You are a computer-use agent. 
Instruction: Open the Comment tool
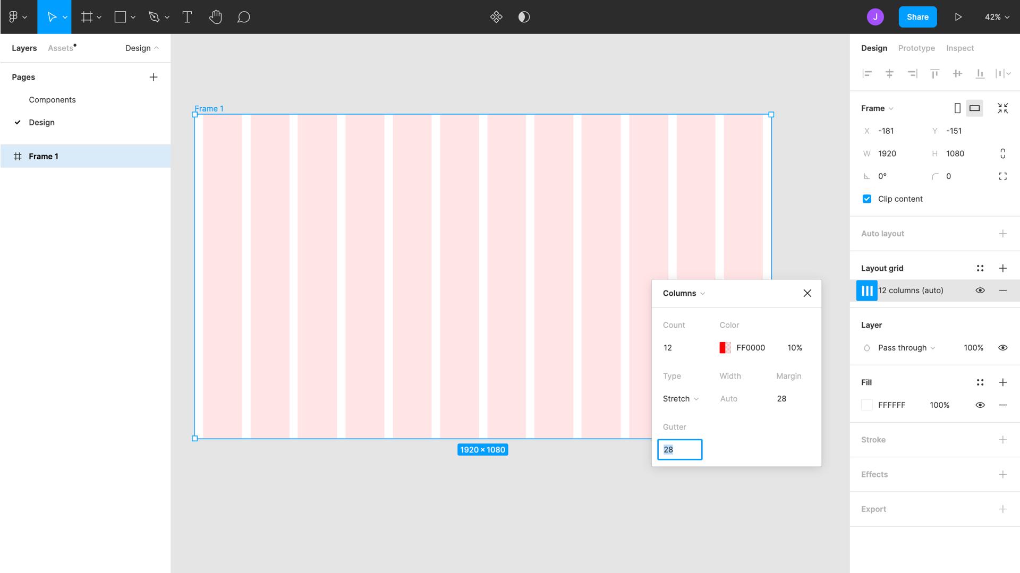click(x=243, y=16)
